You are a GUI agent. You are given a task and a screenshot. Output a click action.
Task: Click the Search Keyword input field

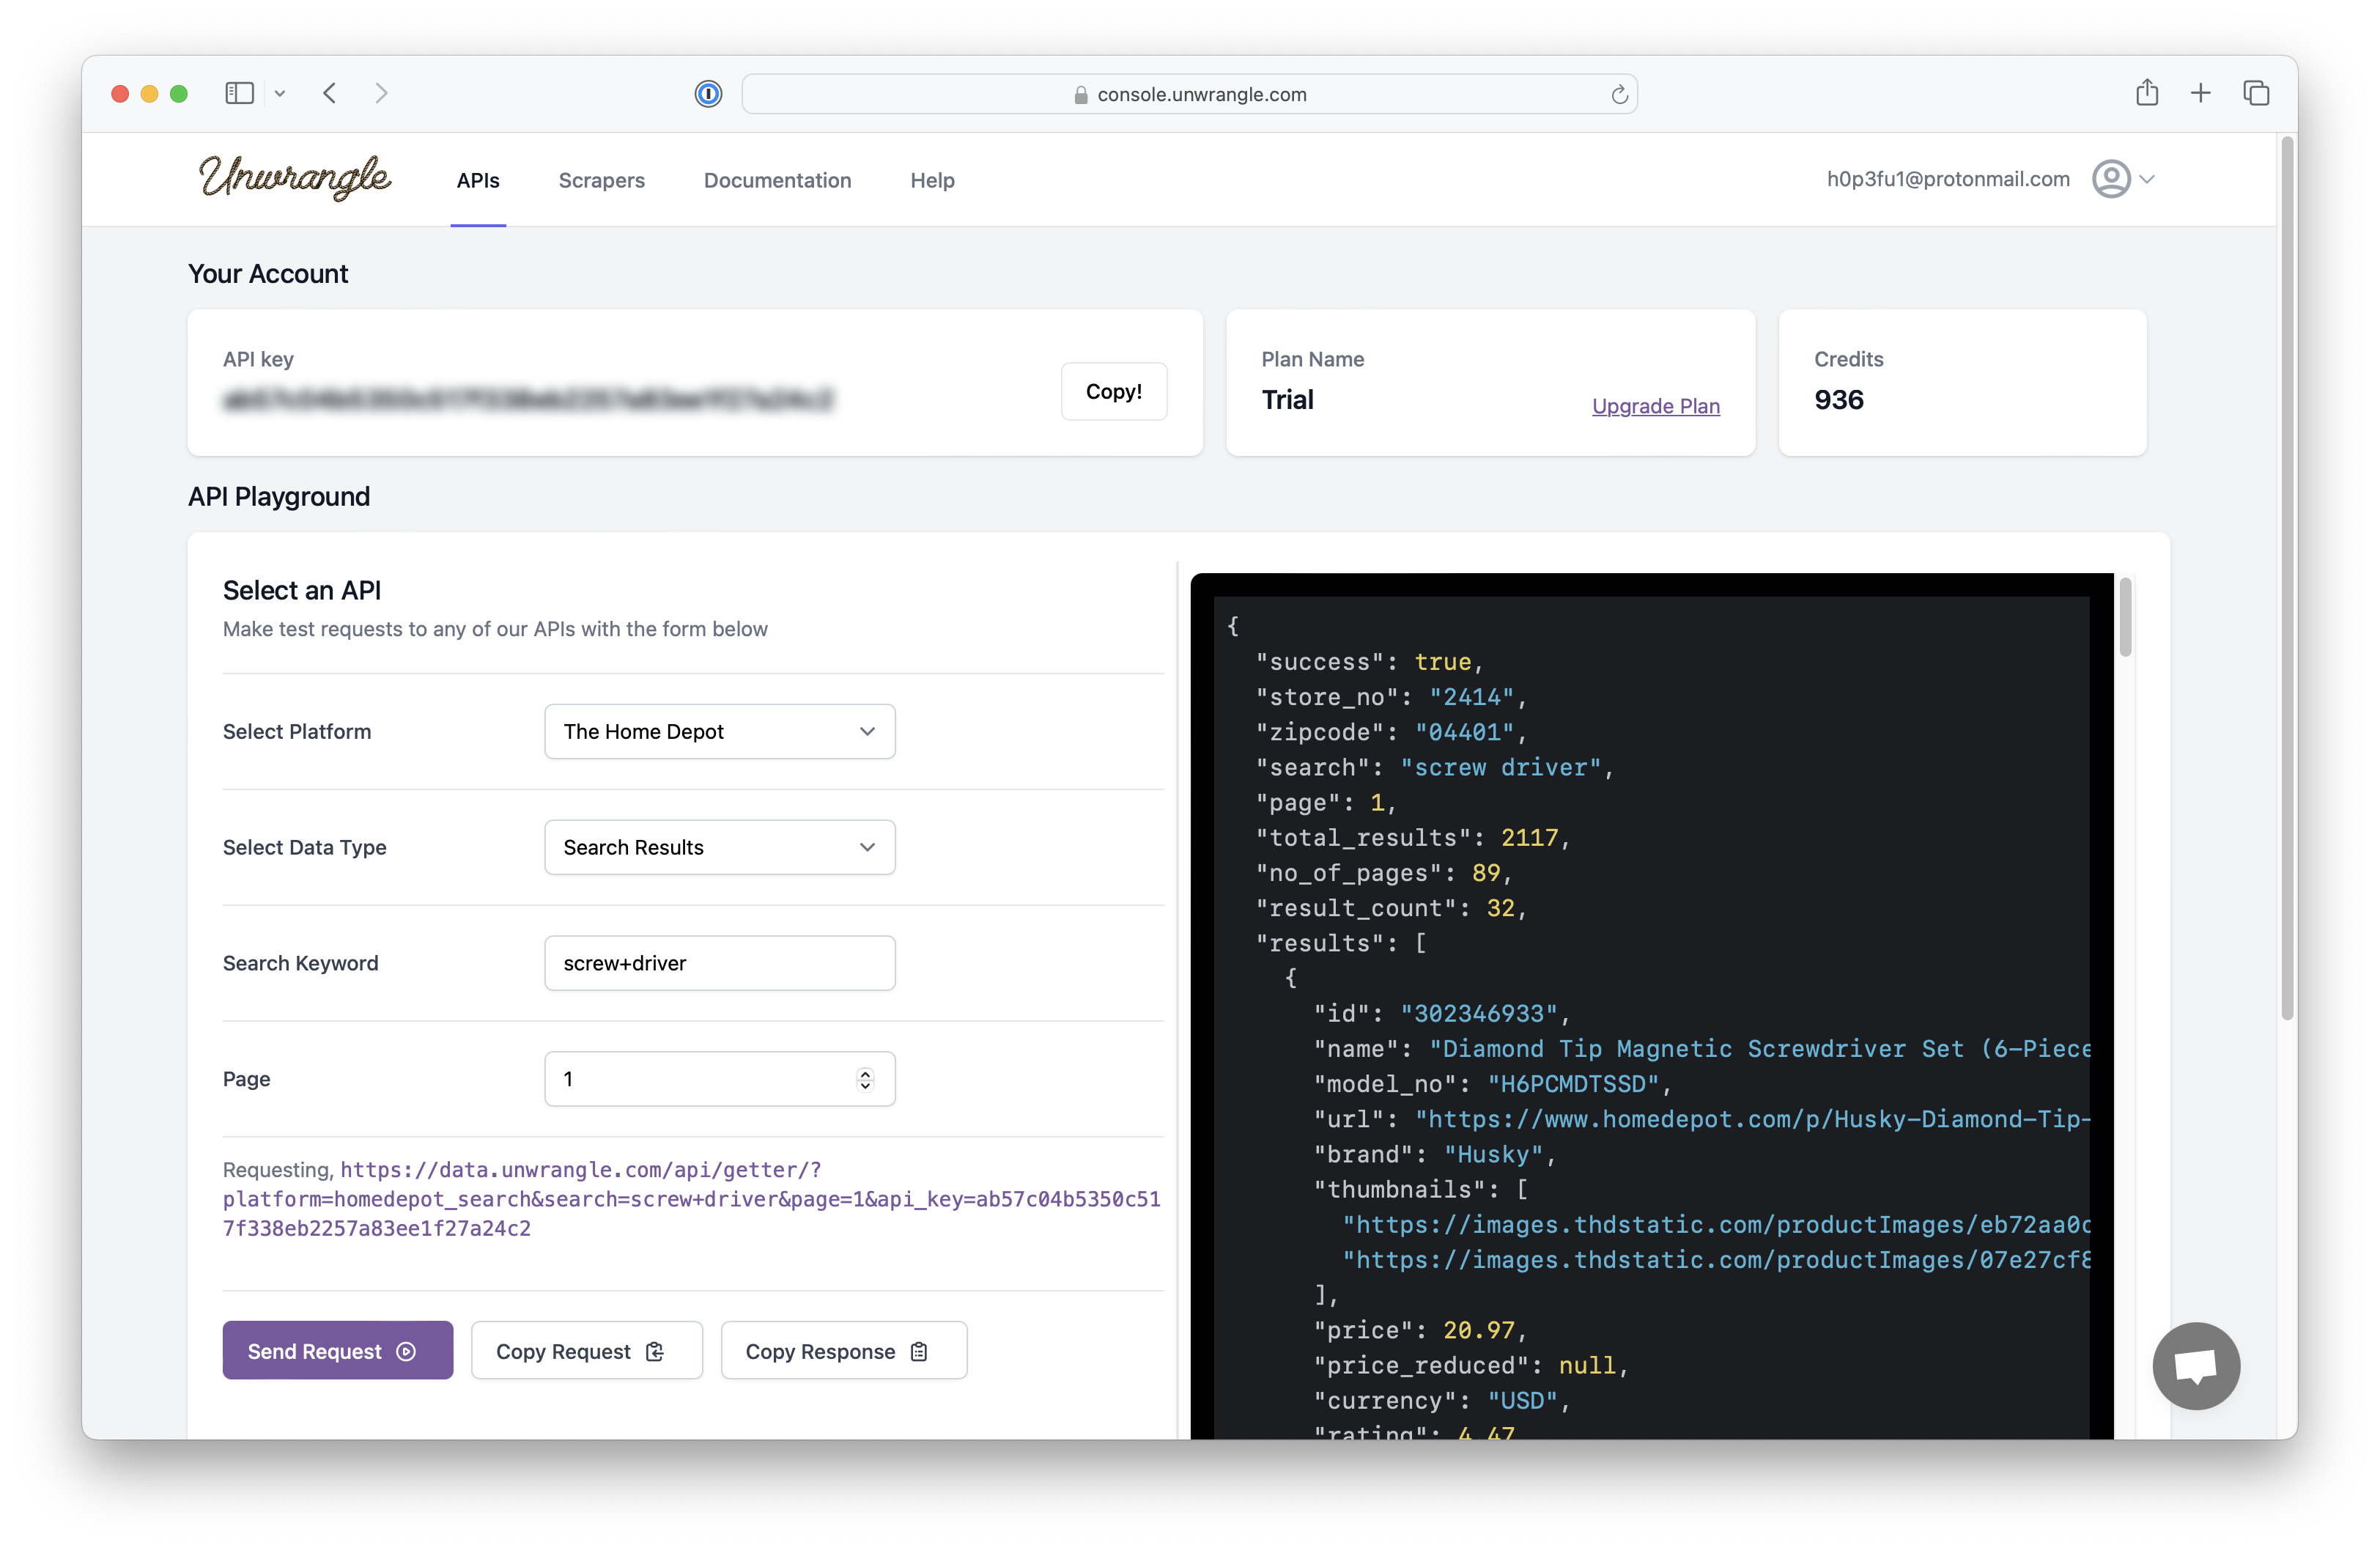pos(719,963)
